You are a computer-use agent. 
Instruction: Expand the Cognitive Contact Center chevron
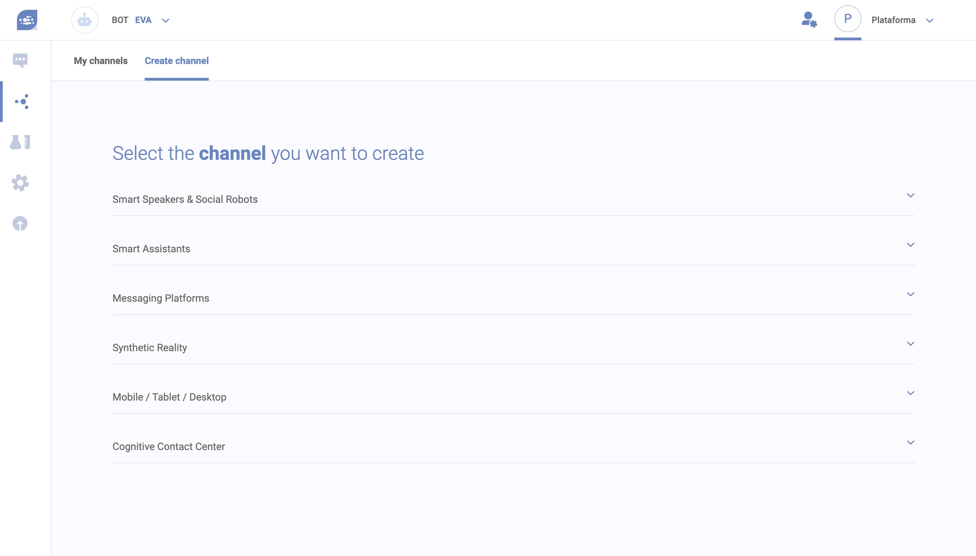click(910, 443)
